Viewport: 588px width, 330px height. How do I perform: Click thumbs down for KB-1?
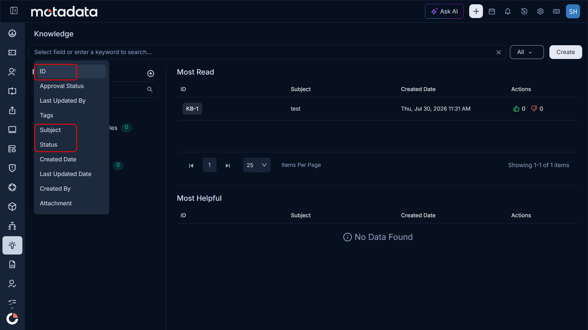(x=534, y=109)
